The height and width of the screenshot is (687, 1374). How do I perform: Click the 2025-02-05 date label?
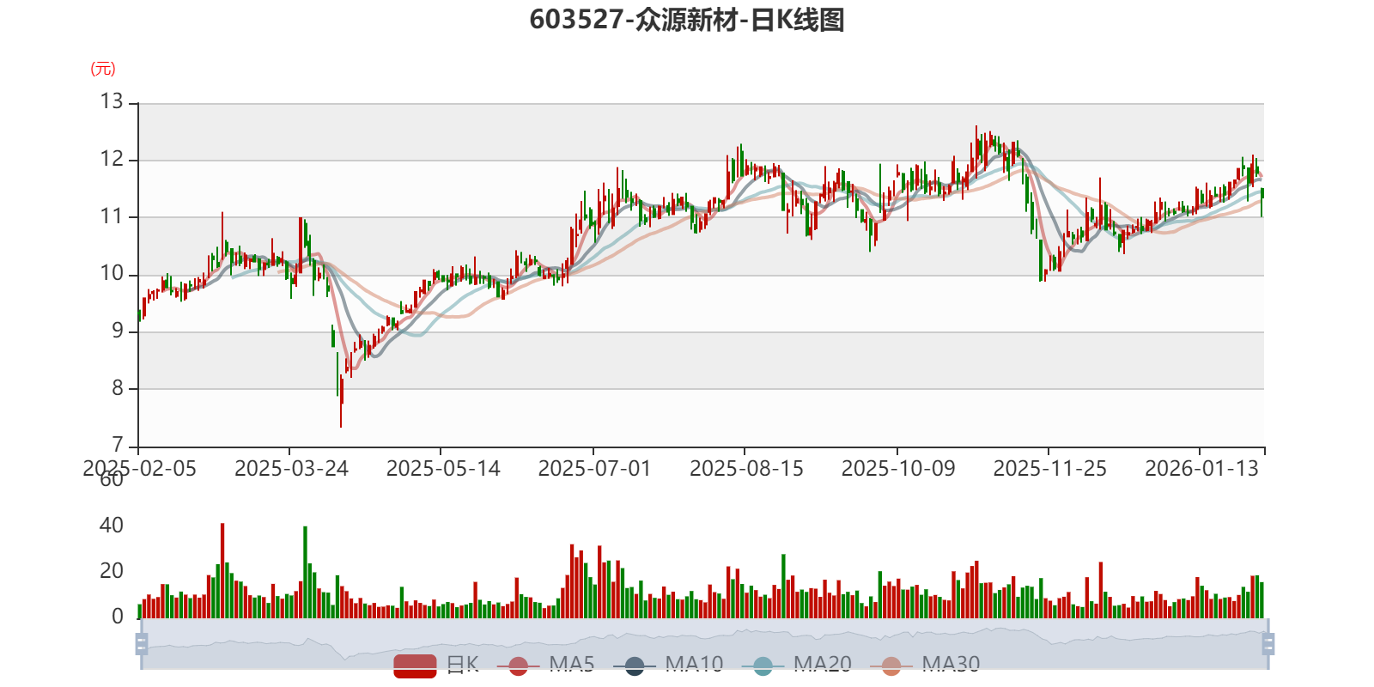click(x=139, y=469)
